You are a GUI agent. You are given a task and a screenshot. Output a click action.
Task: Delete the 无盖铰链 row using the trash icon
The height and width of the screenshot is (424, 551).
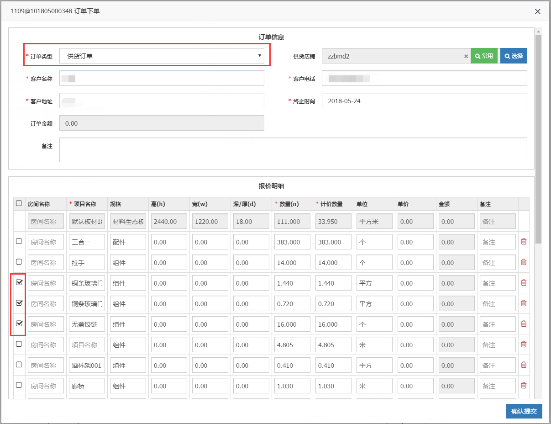click(x=524, y=323)
